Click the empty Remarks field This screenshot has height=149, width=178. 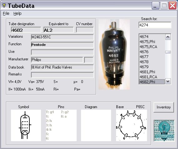coord(62,75)
